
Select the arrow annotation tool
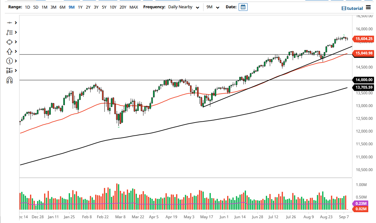click(x=10, y=51)
